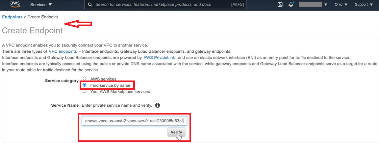Open the account name dropdown
379x143 pixels.
click(x=313, y=5)
